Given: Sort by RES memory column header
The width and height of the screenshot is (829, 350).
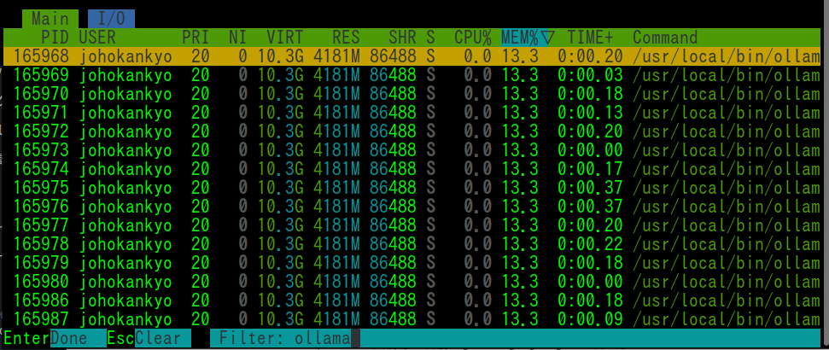Looking at the screenshot, I should [346, 38].
